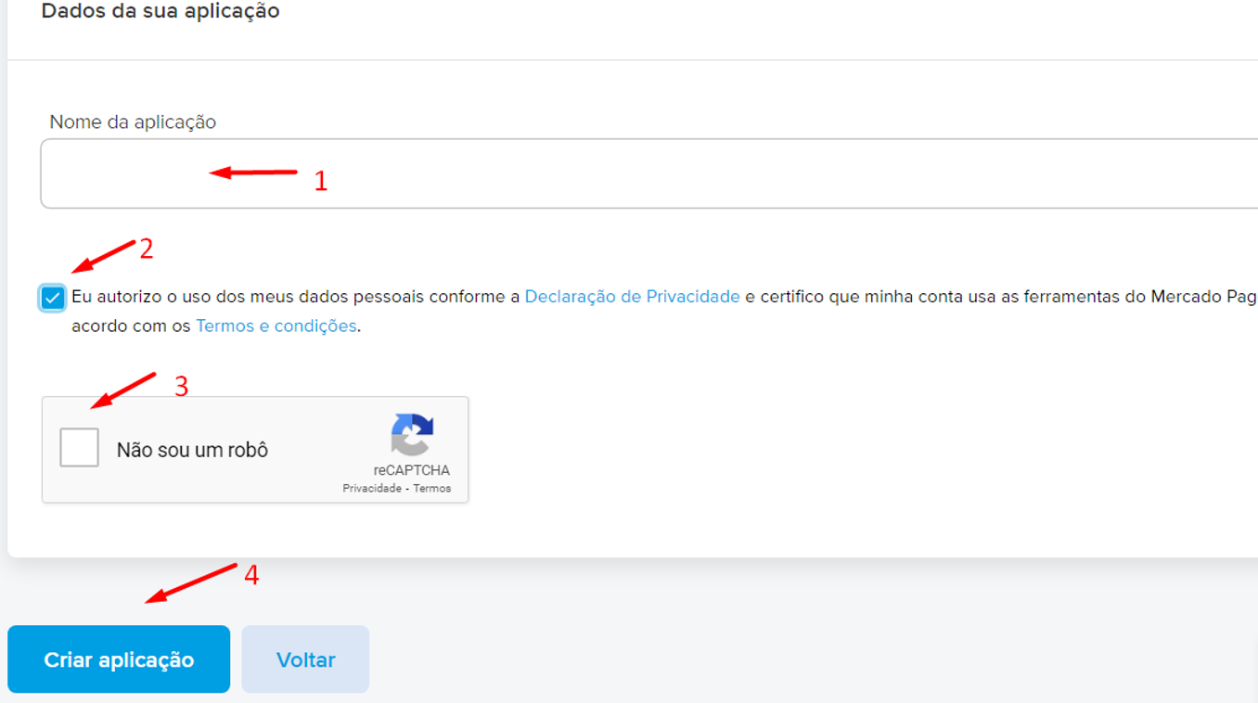Open reCAPTCHA Termos link

[432, 489]
